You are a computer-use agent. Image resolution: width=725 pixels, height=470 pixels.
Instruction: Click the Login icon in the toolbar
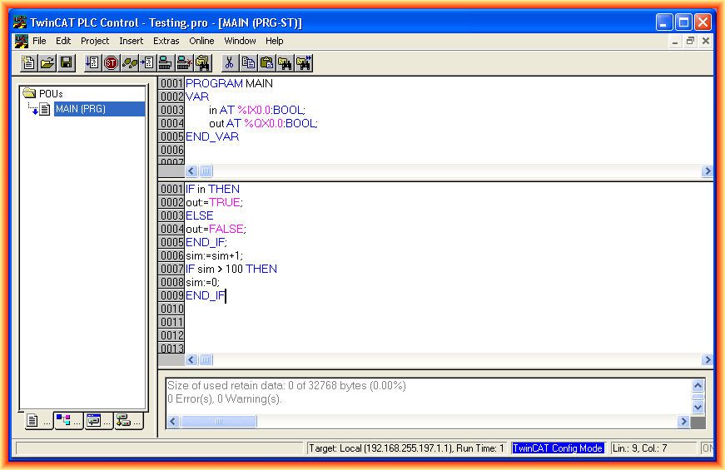pos(165,62)
